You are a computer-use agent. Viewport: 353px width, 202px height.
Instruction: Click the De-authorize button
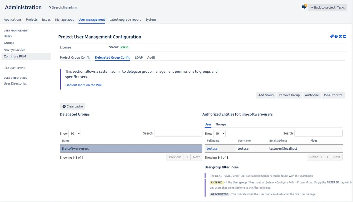[333, 95]
